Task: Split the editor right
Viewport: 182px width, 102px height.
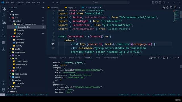Action: pos(175,8)
